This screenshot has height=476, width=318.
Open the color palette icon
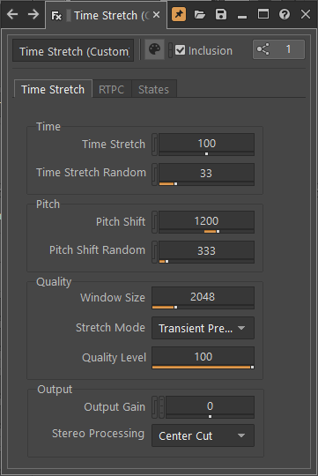(154, 49)
